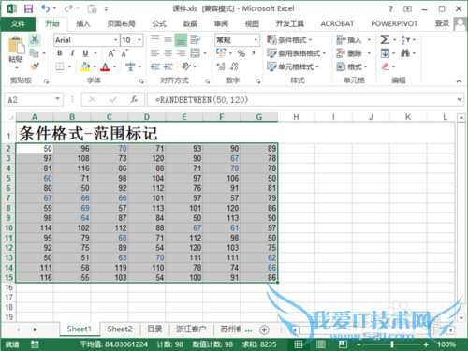Increase decimal places icon

pos(221,66)
